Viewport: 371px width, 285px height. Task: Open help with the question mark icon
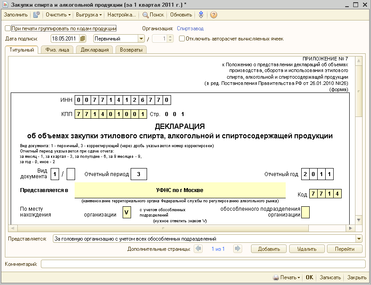tap(213, 15)
